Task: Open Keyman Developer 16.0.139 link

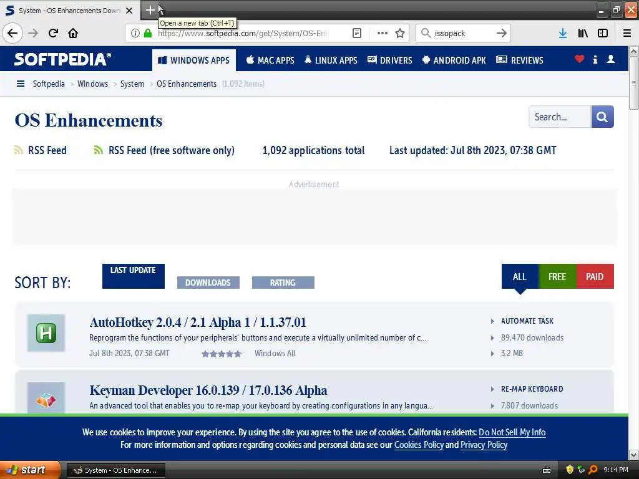Action: [208, 390]
